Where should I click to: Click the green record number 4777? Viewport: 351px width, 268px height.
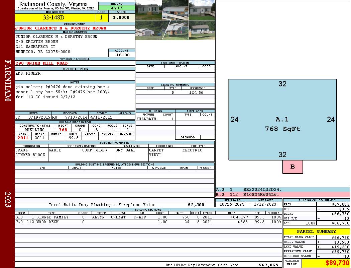point(117,8)
